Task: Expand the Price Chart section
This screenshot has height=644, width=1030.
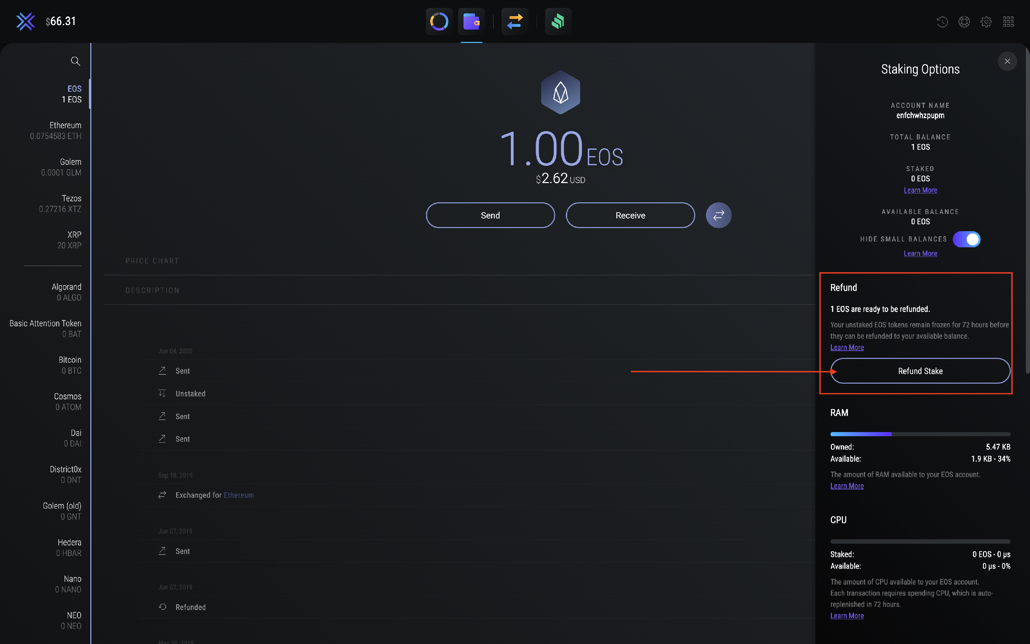Action: [152, 261]
